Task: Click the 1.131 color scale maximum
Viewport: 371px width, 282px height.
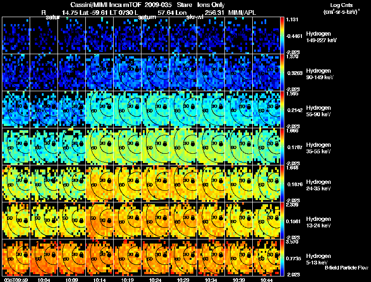Action: click(x=292, y=19)
